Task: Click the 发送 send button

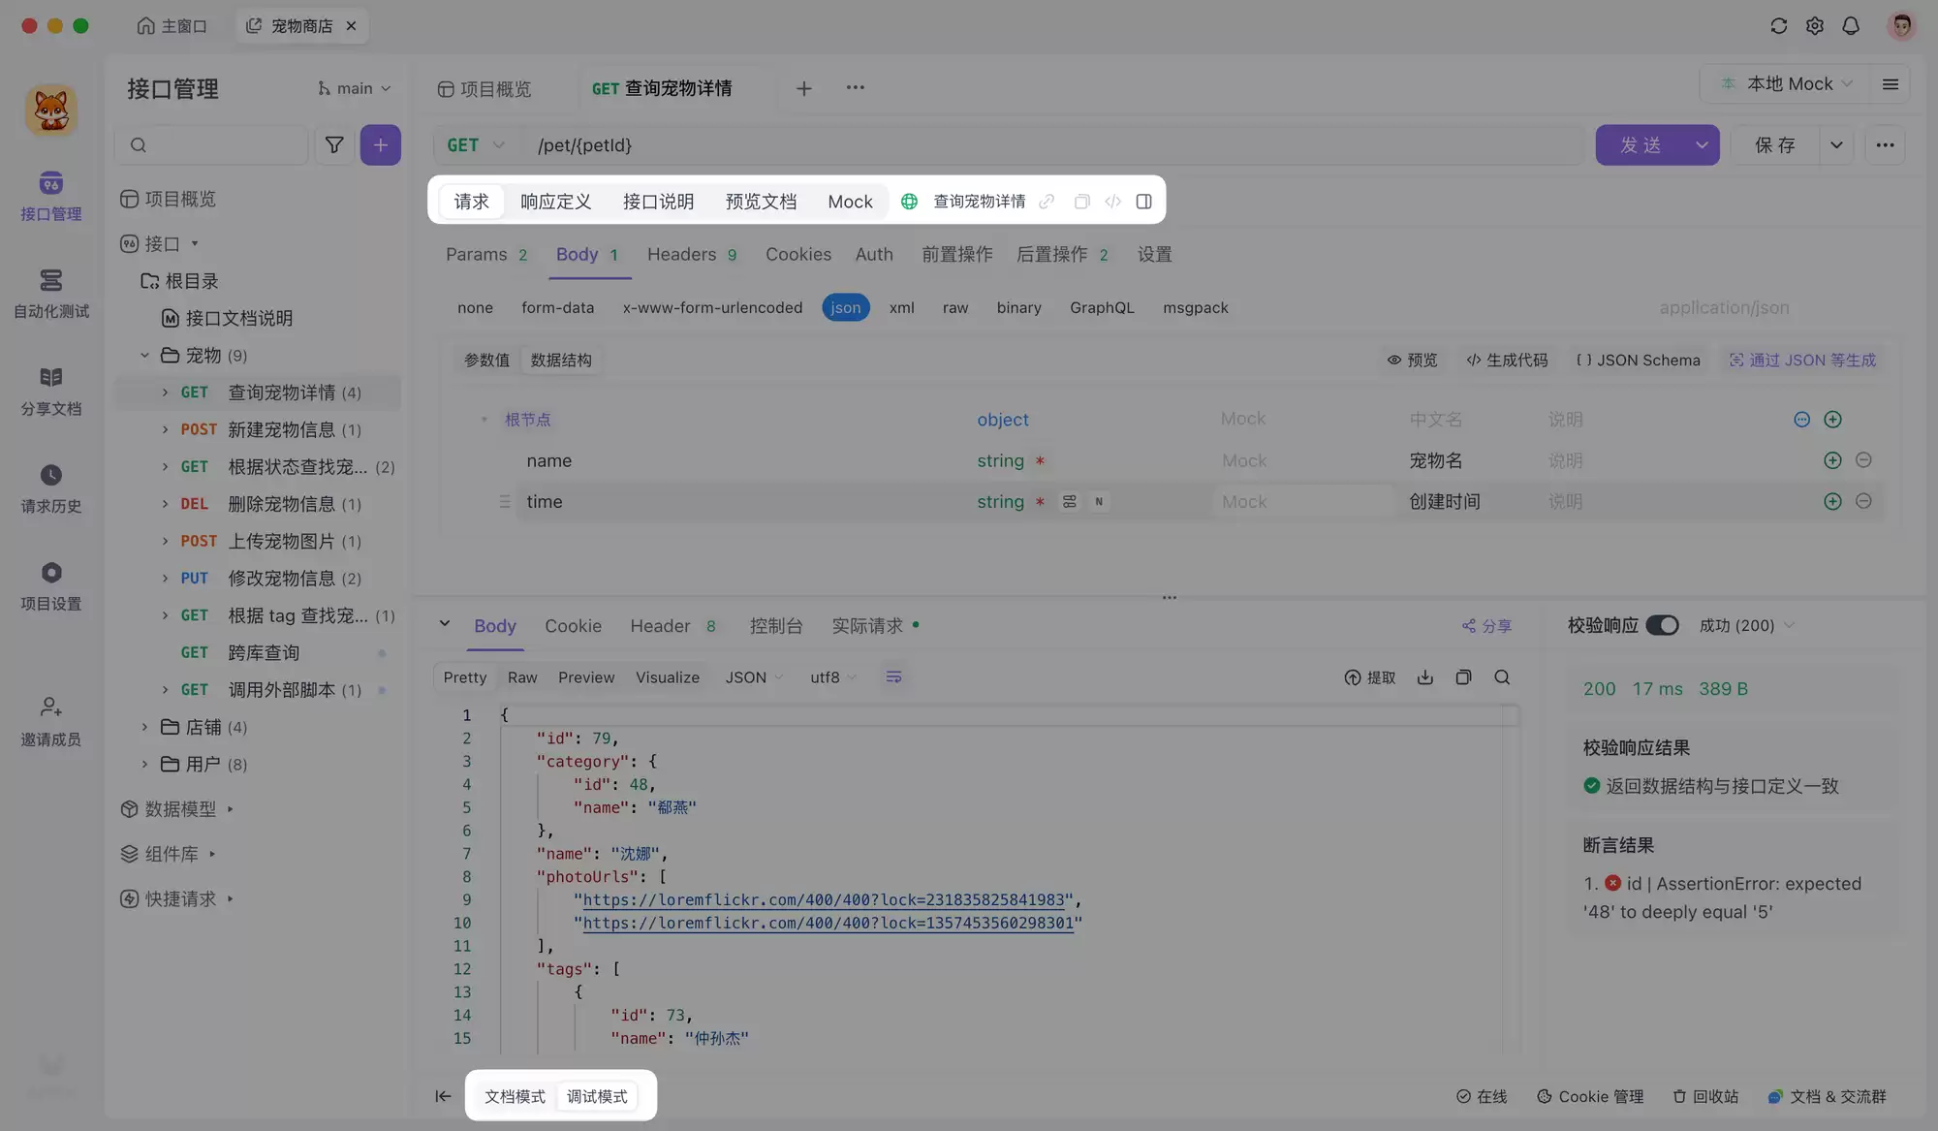Action: pos(1641,144)
